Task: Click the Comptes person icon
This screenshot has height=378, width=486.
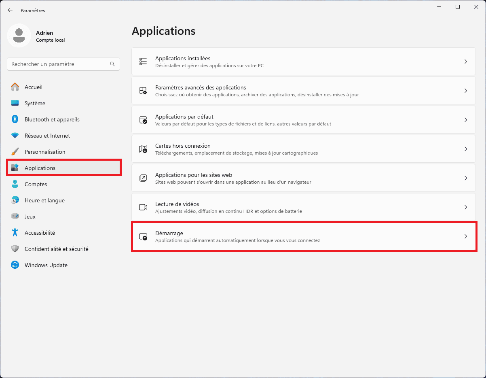Action: (x=15, y=184)
